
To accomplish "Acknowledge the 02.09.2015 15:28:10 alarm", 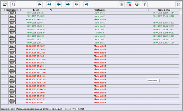I will tap(12, 70).
